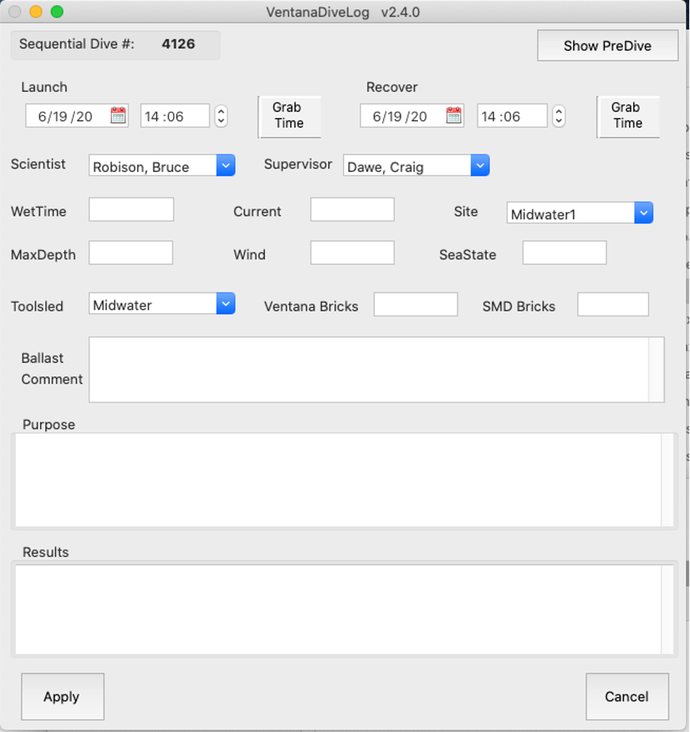This screenshot has height=732, width=690.
Task: Open the Recover date calendar picker icon
Action: click(x=453, y=115)
